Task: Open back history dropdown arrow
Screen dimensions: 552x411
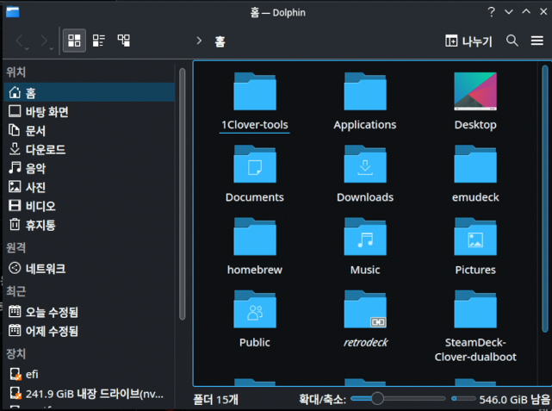Action: coord(27,48)
